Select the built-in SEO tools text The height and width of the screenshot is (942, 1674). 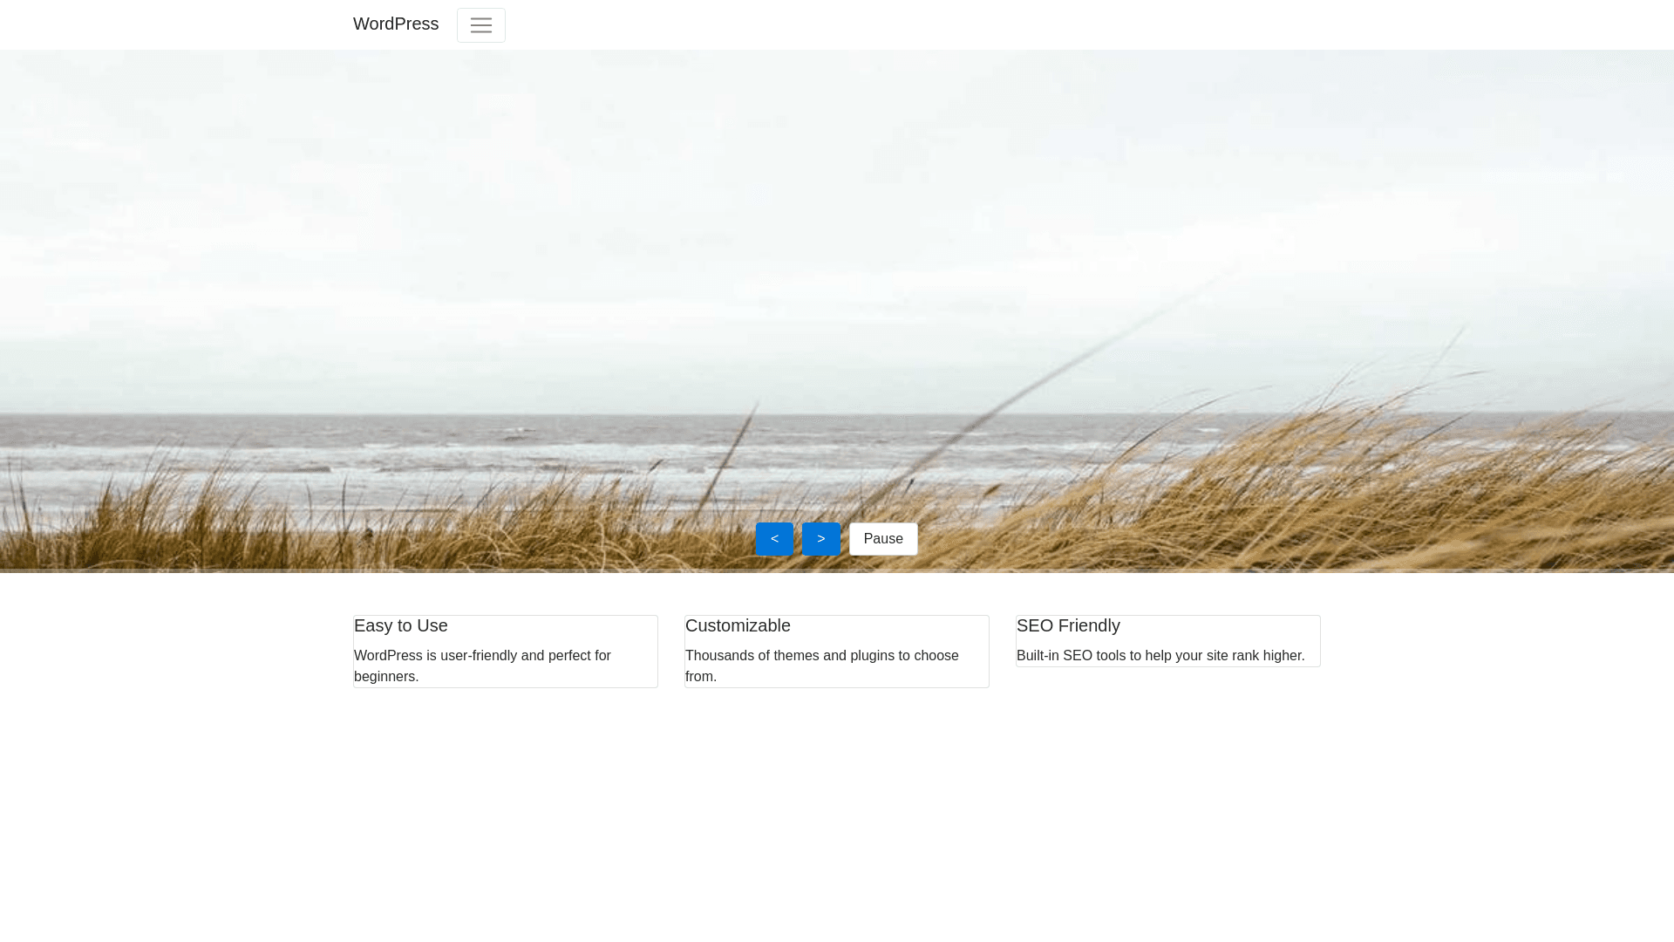(1160, 655)
